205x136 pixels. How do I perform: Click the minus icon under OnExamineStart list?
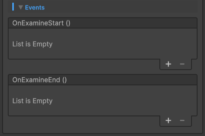click(x=182, y=64)
